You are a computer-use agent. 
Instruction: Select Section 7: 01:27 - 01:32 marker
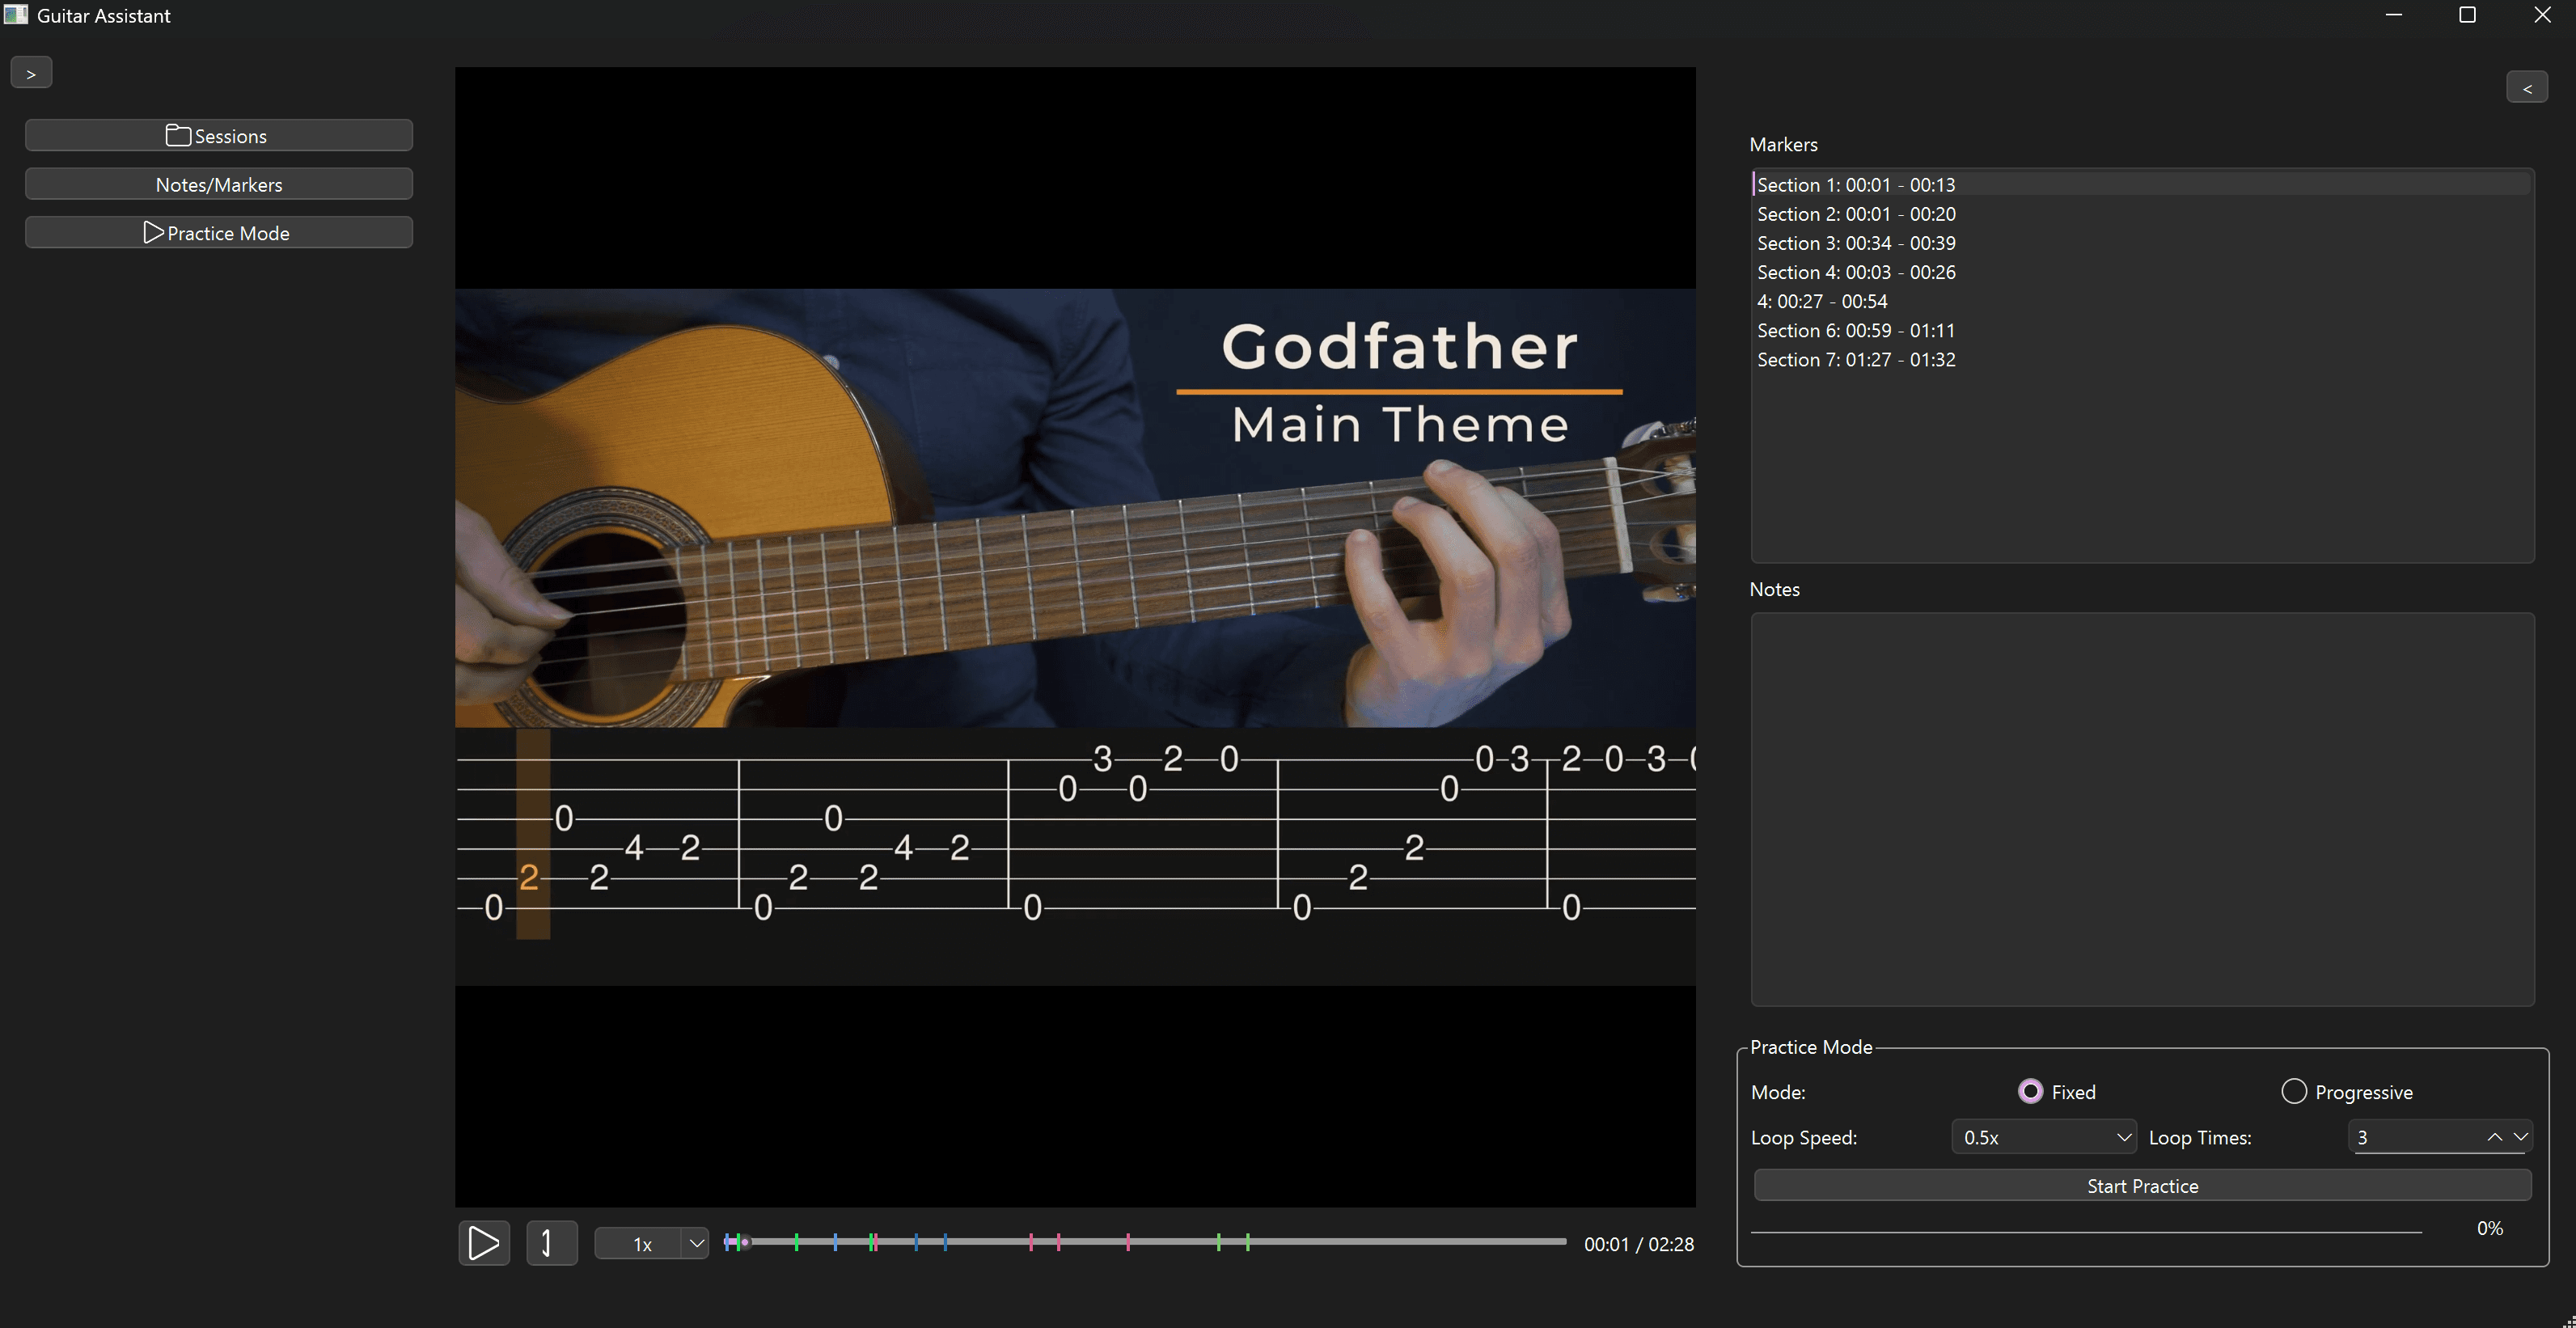click(x=1856, y=359)
